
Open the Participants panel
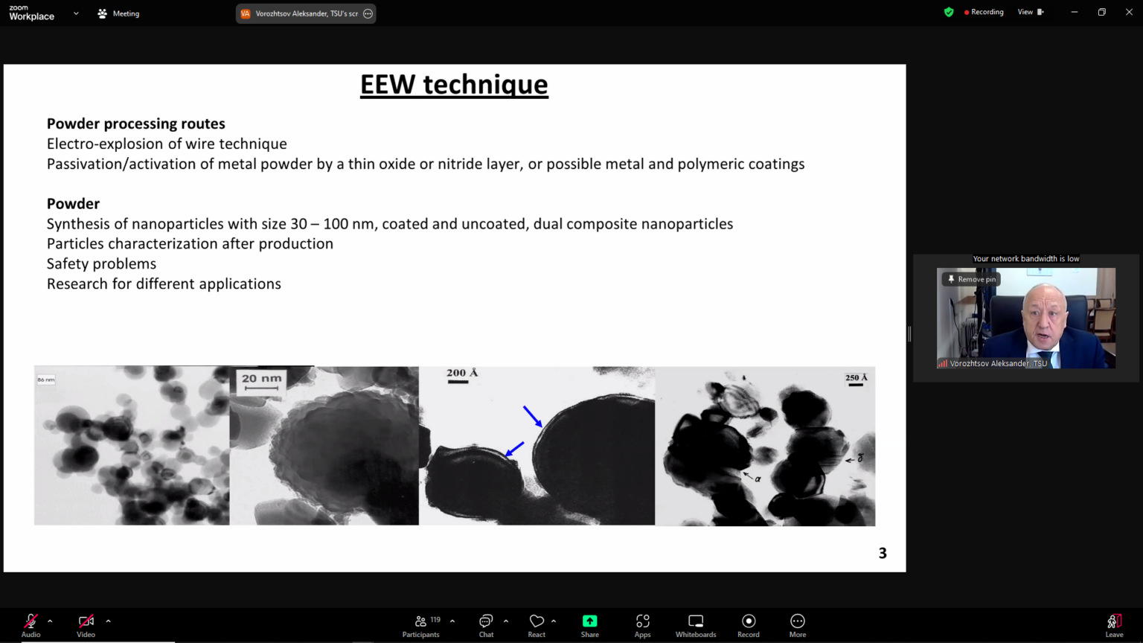click(421, 625)
